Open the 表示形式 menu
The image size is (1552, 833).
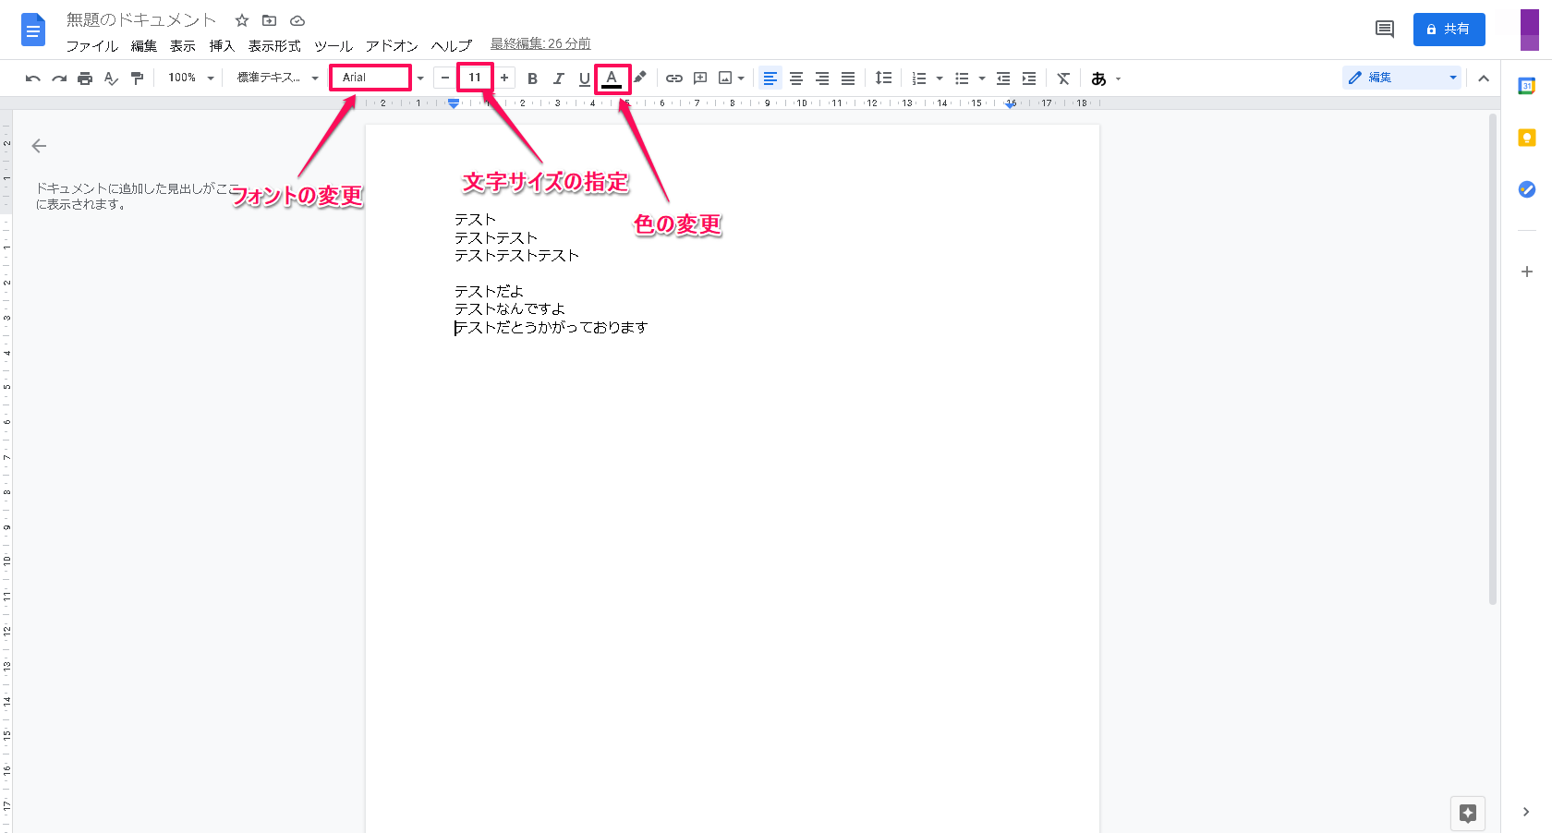(x=274, y=45)
